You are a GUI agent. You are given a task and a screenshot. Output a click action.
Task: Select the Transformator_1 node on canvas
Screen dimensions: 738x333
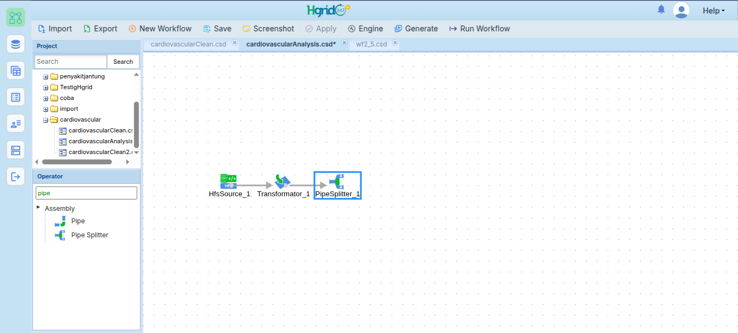click(x=283, y=185)
